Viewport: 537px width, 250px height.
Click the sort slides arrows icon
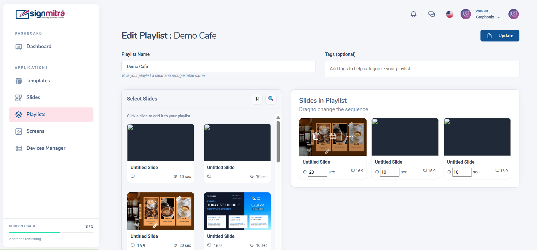pyautogui.click(x=257, y=99)
